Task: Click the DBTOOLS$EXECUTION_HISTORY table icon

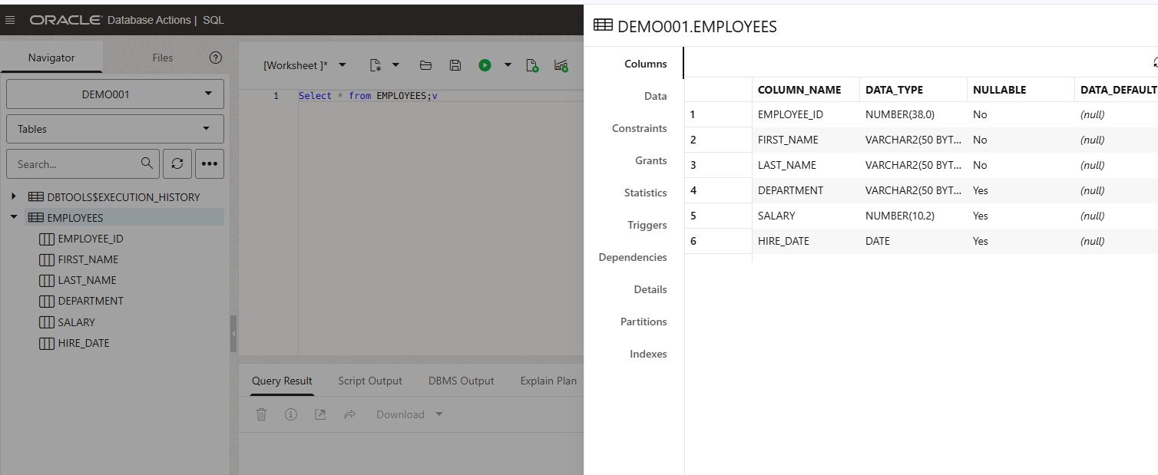Action: (x=35, y=197)
